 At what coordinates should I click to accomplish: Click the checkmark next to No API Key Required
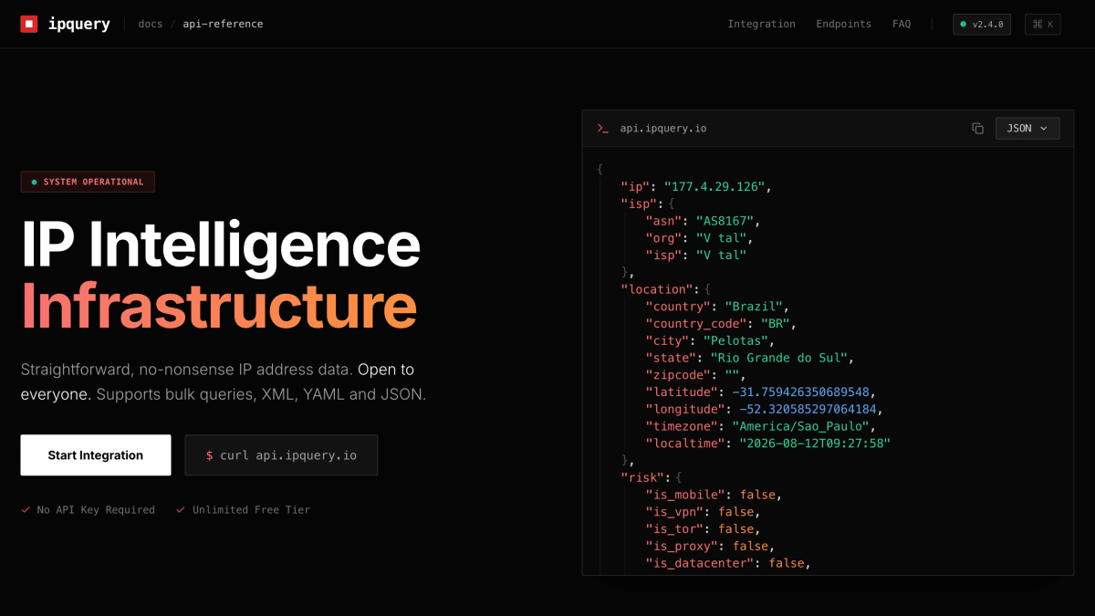(x=26, y=510)
